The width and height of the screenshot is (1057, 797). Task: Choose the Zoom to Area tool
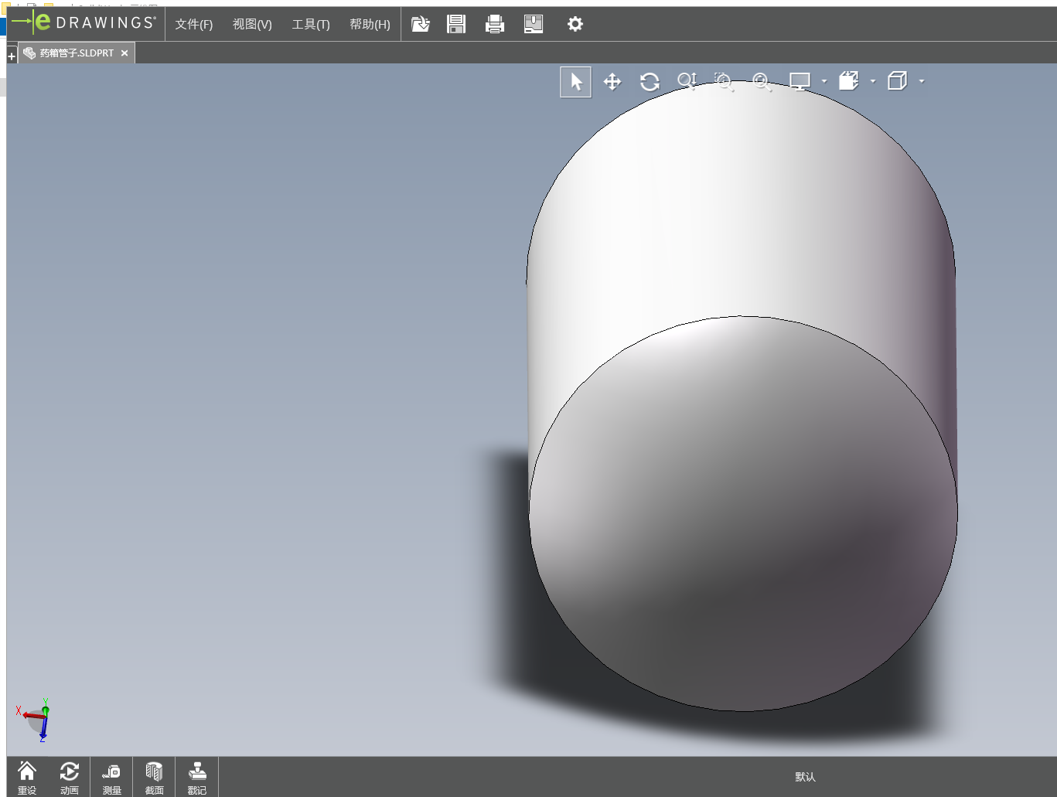(x=724, y=81)
